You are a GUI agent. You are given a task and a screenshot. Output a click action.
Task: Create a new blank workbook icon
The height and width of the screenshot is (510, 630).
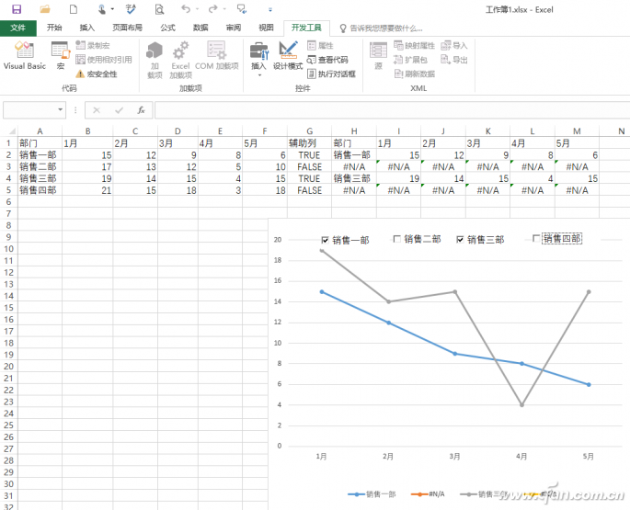[x=74, y=9]
